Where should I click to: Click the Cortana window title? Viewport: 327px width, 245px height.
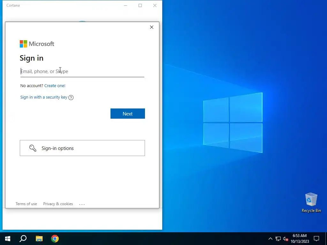point(13,5)
